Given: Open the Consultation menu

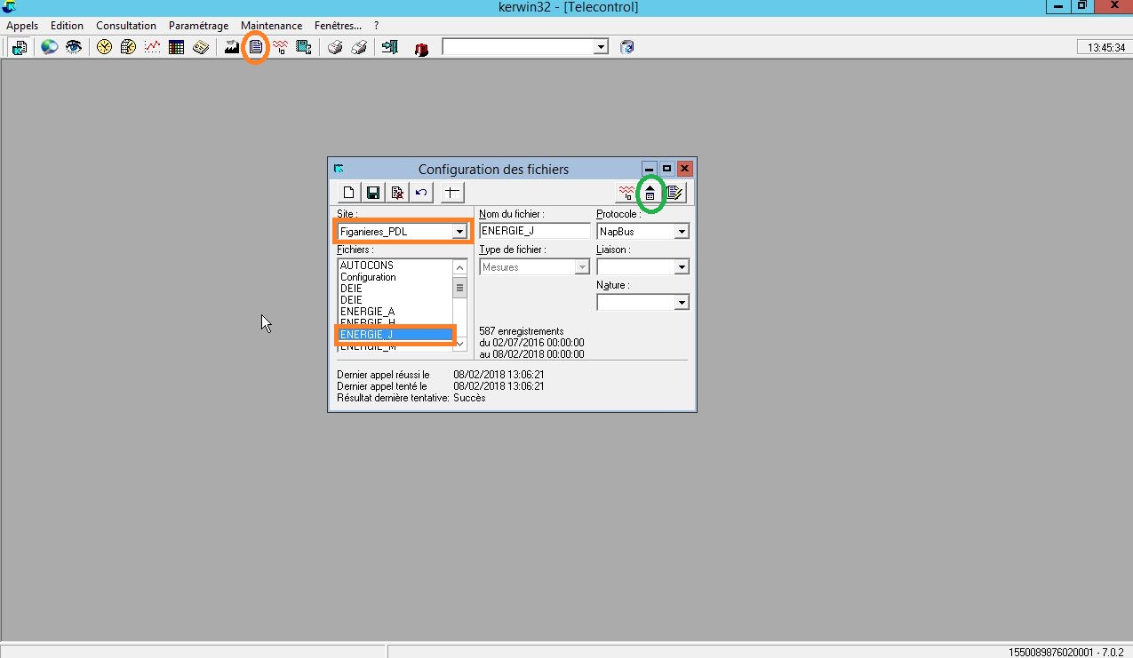Looking at the screenshot, I should [x=126, y=26].
